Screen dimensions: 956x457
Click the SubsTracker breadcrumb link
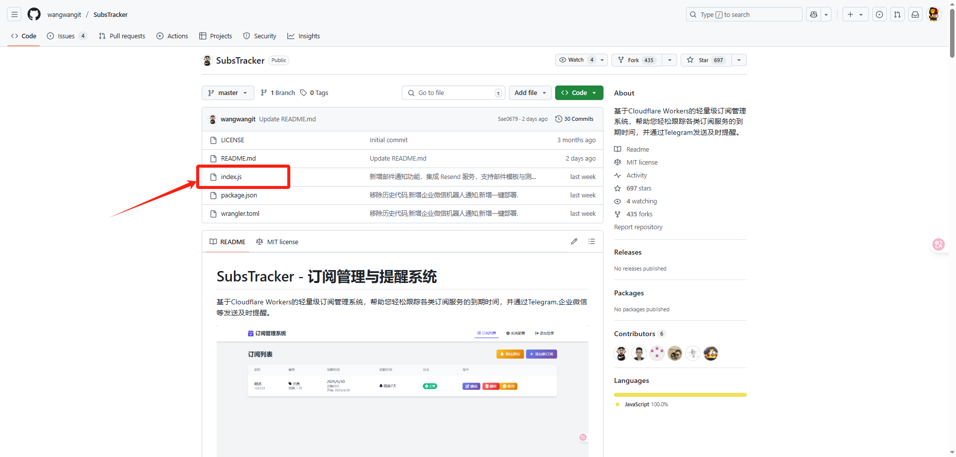[x=111, y=14]
